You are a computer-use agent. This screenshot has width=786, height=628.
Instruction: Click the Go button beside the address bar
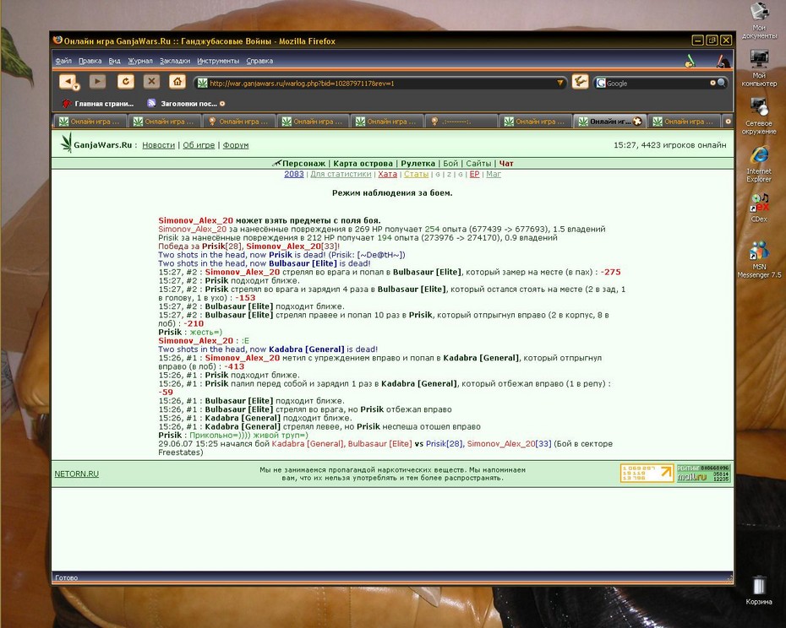580,82
